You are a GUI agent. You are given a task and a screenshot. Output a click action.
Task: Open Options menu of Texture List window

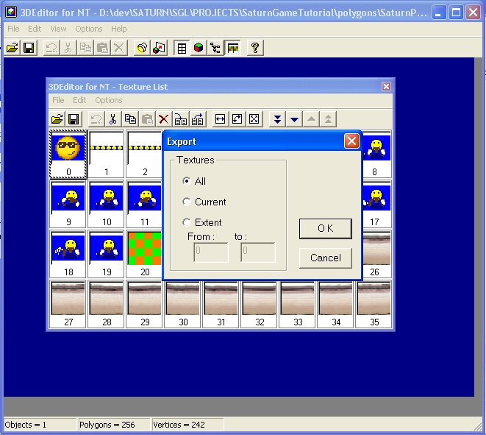109,100
